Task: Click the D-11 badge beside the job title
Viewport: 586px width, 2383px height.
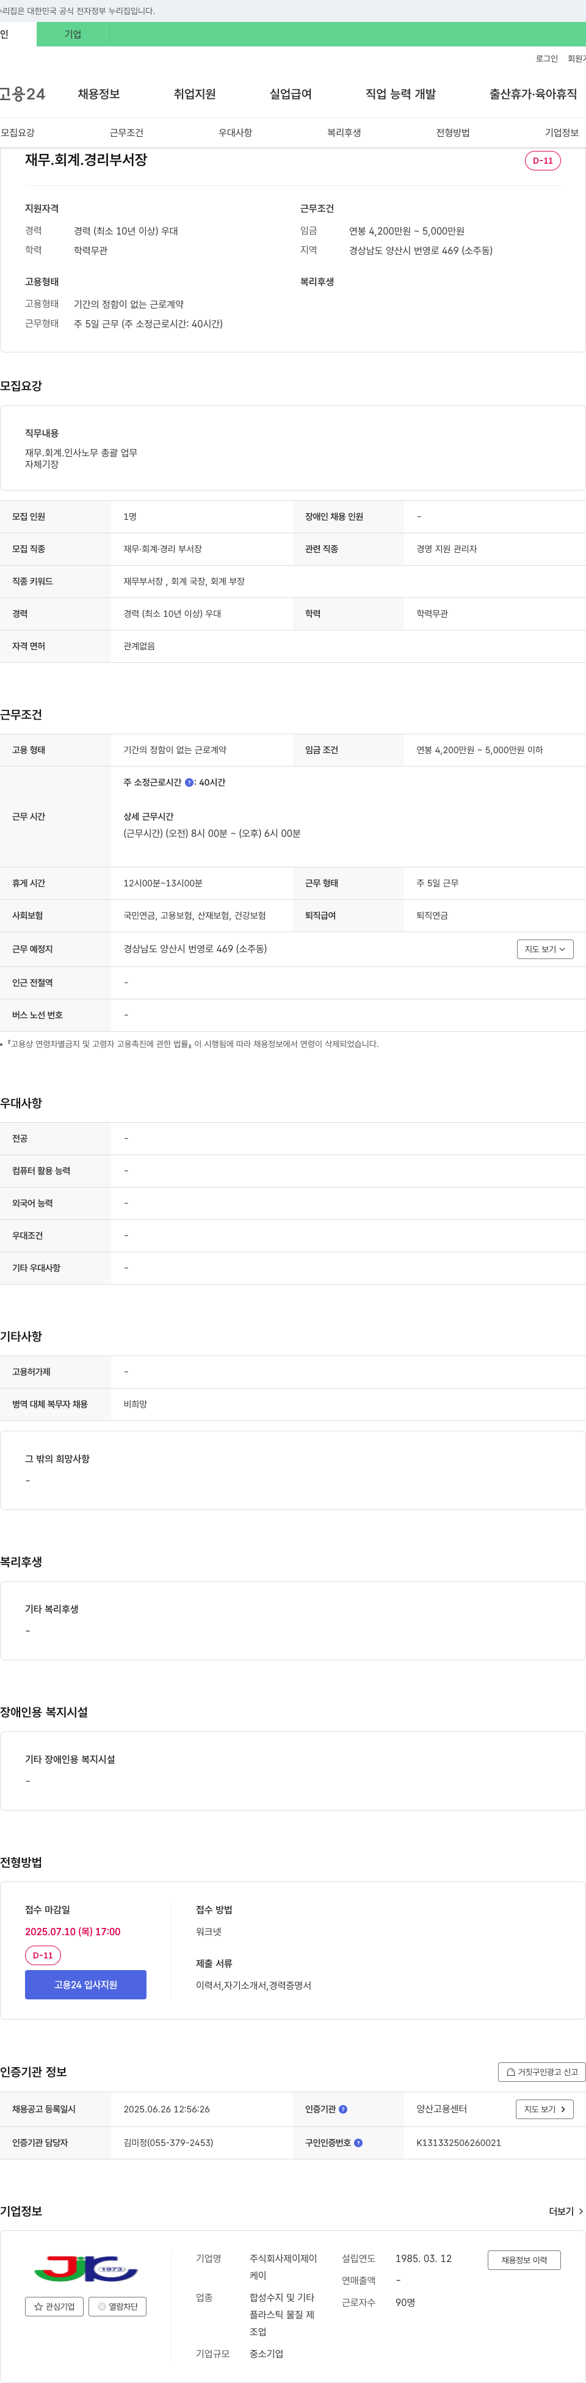Action: coord(543,161)
